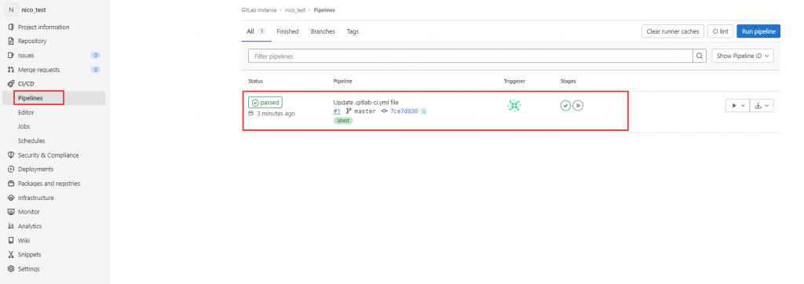Click the Snippets scissors icon
Image resolution: width=804 pixels, height=284 pixels.
(x=11, y=255)
